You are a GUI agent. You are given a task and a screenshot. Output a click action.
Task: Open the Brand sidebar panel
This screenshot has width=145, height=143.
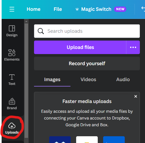12,104
